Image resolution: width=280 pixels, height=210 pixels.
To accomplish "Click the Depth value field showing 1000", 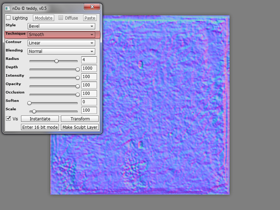I will pos(89,68).
